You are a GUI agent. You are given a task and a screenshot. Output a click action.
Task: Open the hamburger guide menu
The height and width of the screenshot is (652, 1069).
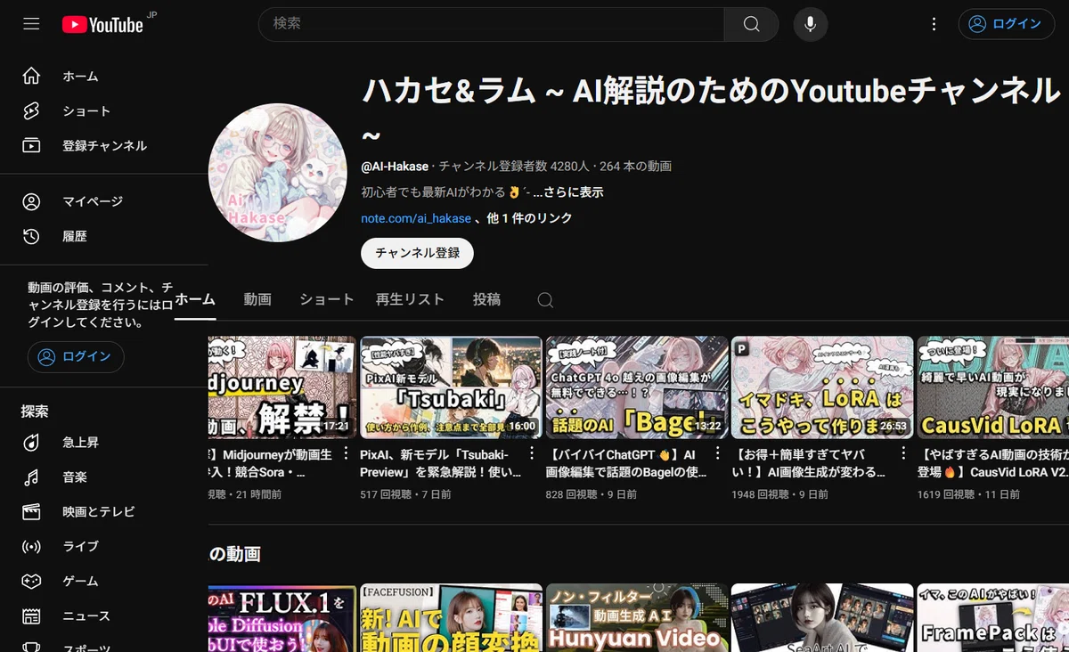coord(32,24)
